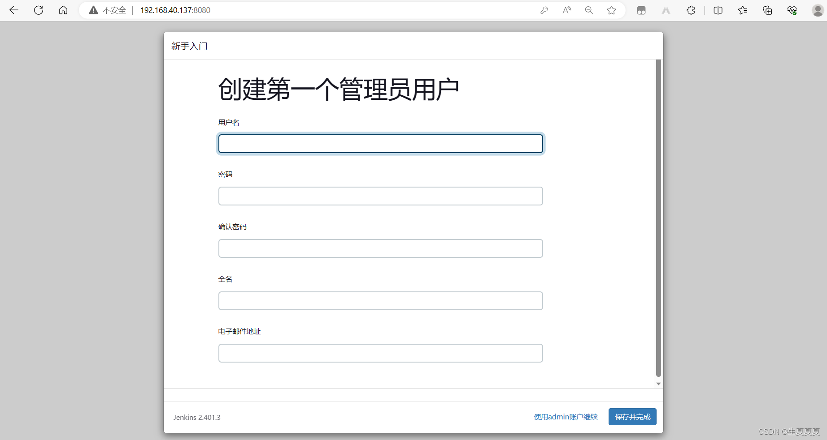
Task: Click the setup dialog vertical scrollbar
Action: 658,218
